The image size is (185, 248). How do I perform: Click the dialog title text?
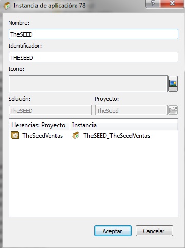tap(49, 6)
